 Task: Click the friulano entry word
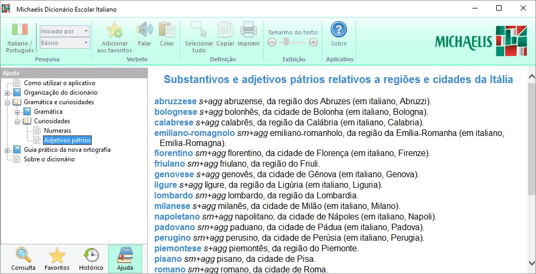point(170,164)
